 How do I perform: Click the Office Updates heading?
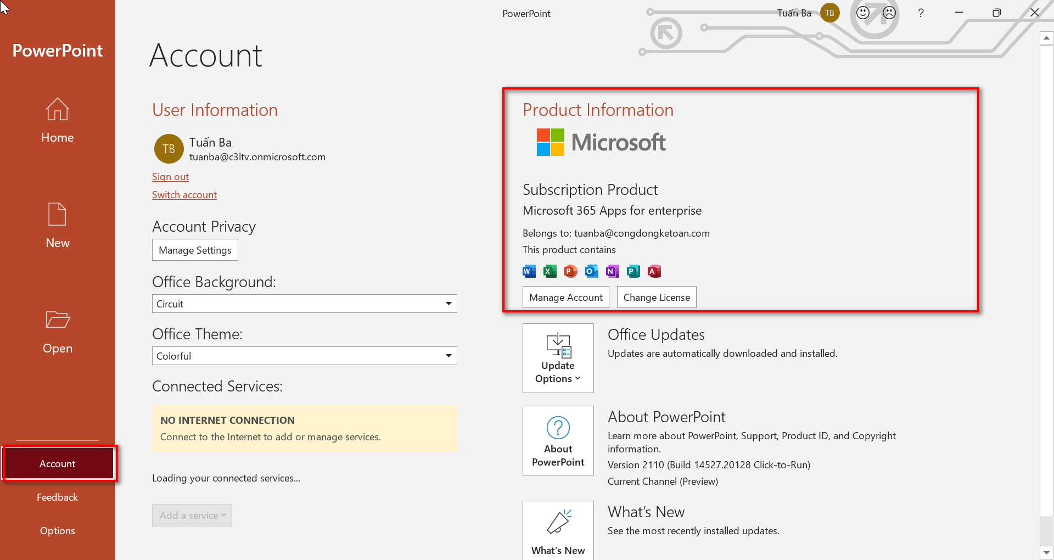[x=656, y=335]
